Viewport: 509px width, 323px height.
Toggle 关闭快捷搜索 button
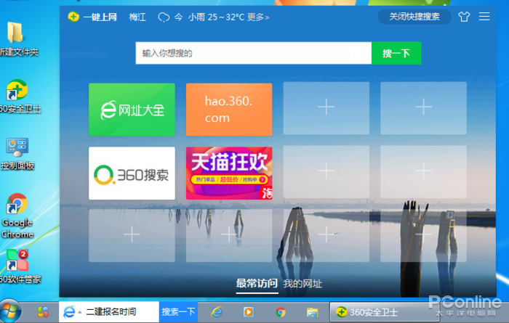(x=414, y=17)
